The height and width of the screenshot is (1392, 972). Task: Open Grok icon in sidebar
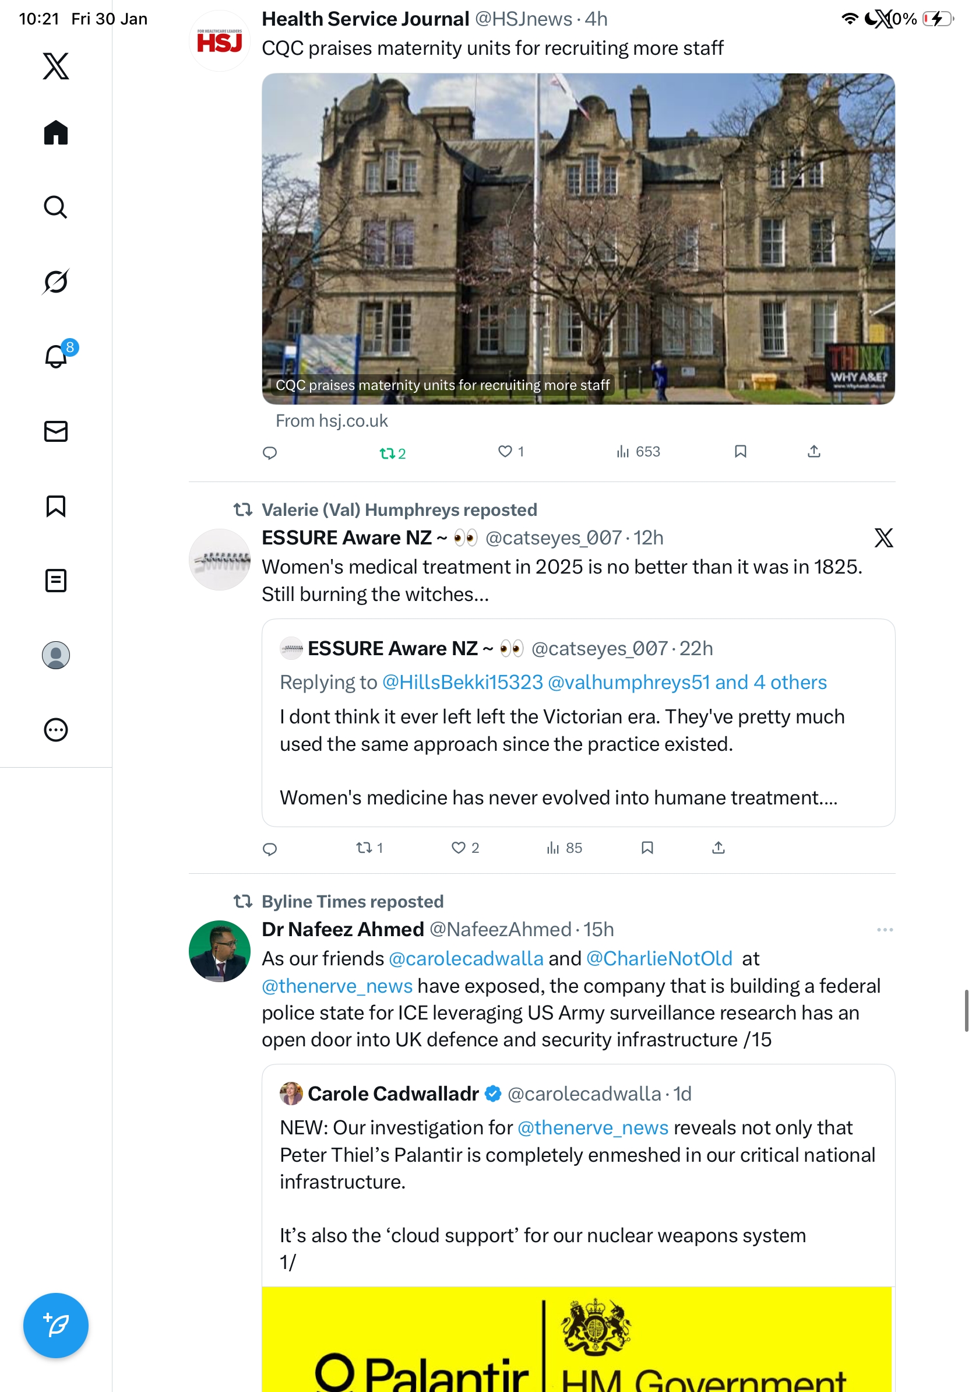(56, 282)
